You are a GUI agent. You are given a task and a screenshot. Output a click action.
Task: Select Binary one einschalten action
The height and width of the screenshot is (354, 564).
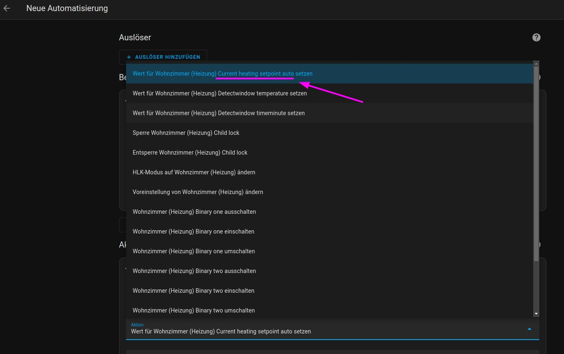click(193, 231)
